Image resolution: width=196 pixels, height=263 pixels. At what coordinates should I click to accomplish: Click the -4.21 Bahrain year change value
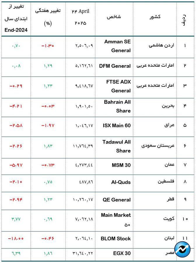(16, 106)
